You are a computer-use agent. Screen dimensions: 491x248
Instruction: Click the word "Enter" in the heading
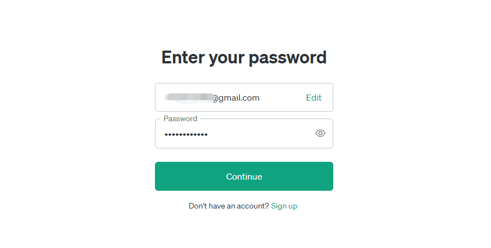tap(183, 57)
